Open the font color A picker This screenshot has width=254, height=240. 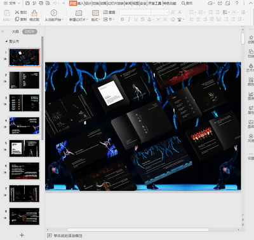tap(149, 19)
